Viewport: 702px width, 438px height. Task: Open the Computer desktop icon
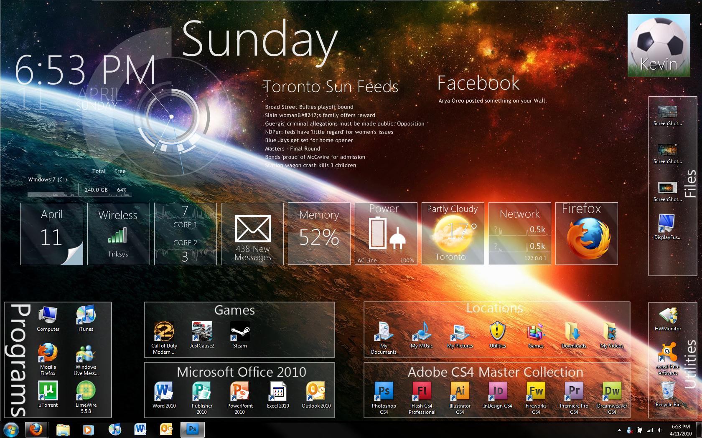[48, 319]
